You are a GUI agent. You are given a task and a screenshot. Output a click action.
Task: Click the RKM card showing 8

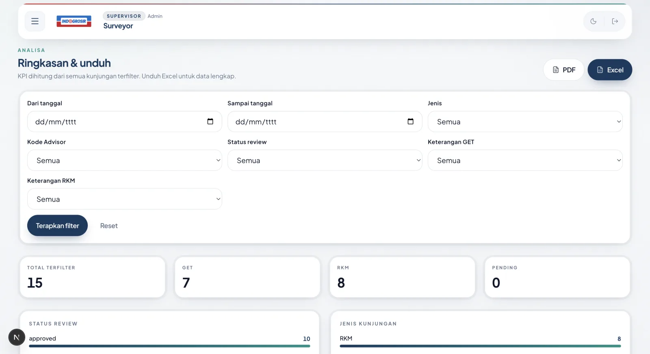point(402,277)
